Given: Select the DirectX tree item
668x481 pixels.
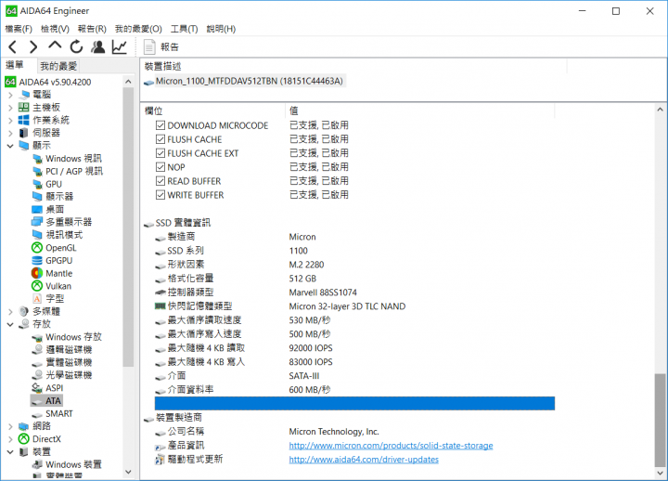Looking at the screenshot, I should click(x=47, y=439).
